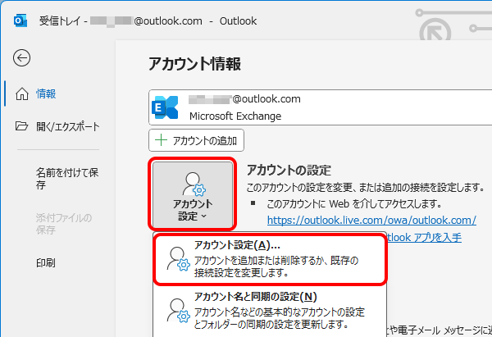Open the outlook.live.com/owa link

coord(371,220)
